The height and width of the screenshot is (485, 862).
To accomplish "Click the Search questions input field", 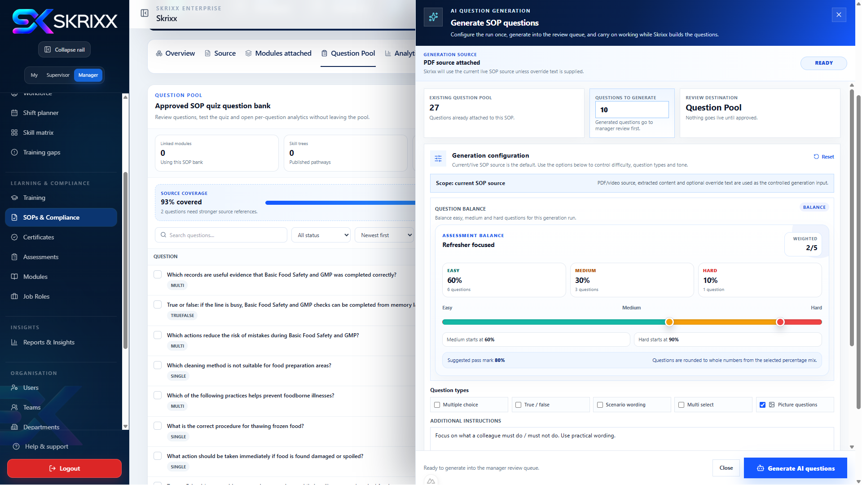I will 221,235.
